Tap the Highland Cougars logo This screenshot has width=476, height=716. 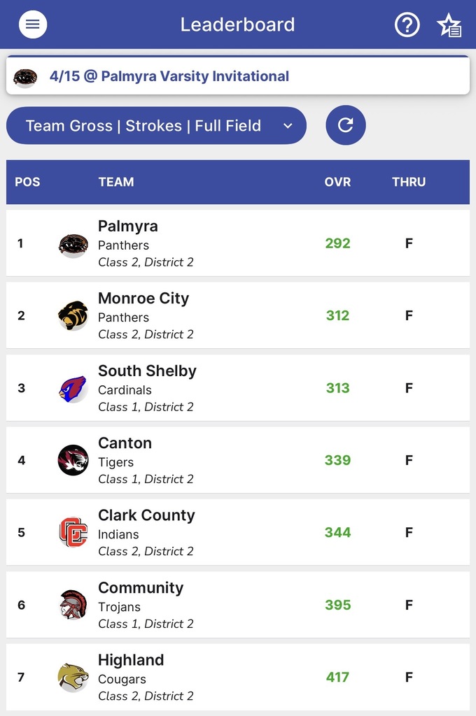pos(73,677)
